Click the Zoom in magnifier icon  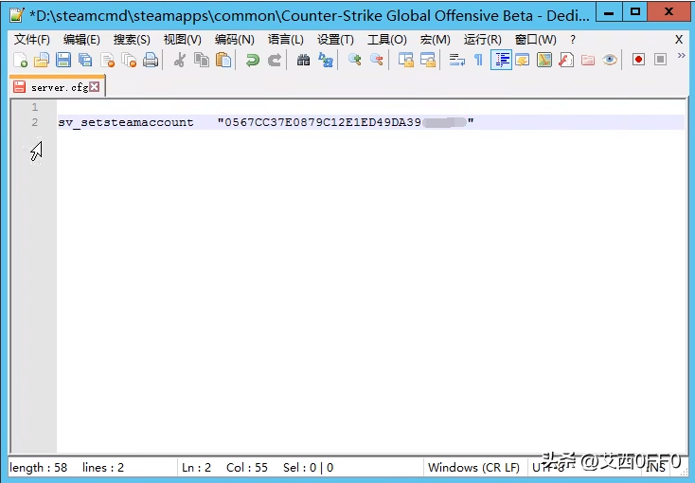click(354, 60)
